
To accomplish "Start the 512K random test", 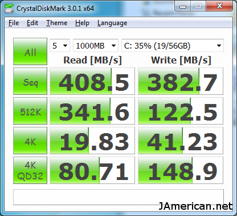I will 30,111.
